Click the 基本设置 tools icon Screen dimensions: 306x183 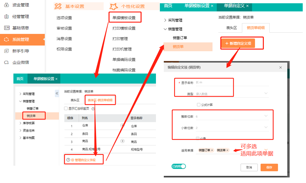[x=58, y=6]
